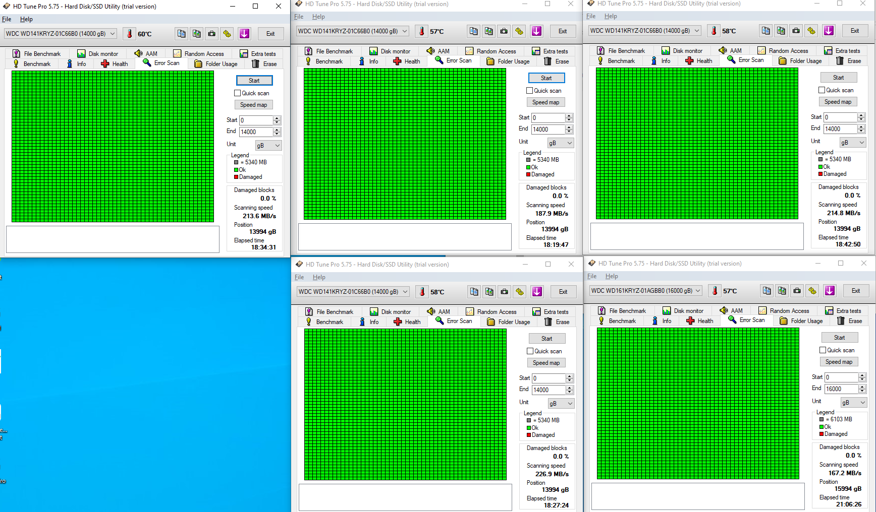This screenshot has height=512, width=876.
Task: Click the options wrench icon in the 60°C window
Action: click(x=227, y=34)
